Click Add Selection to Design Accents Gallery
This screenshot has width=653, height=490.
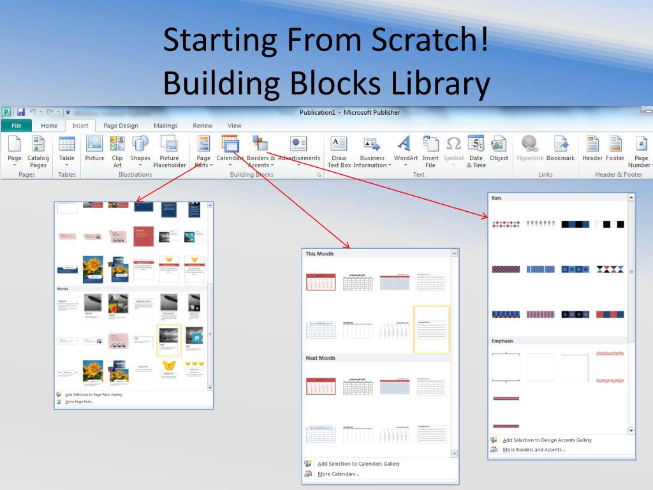pyautogui.click(x=547, y=440)
